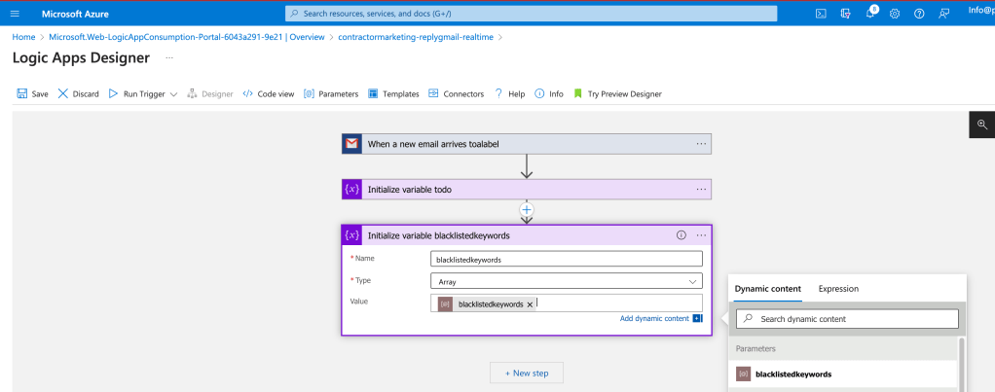Click the Gmail trigger icon

(351, 144)
